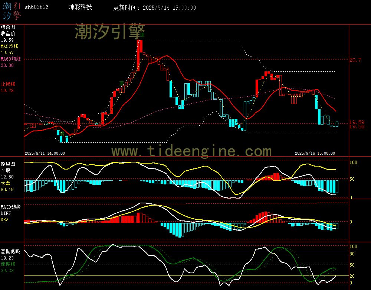Image resolution: width=371 pixels, height=290 pixels.
Task: Click the 高抛低吸 value 19.23
Action: pyautogui.click(x=7, y=258)
